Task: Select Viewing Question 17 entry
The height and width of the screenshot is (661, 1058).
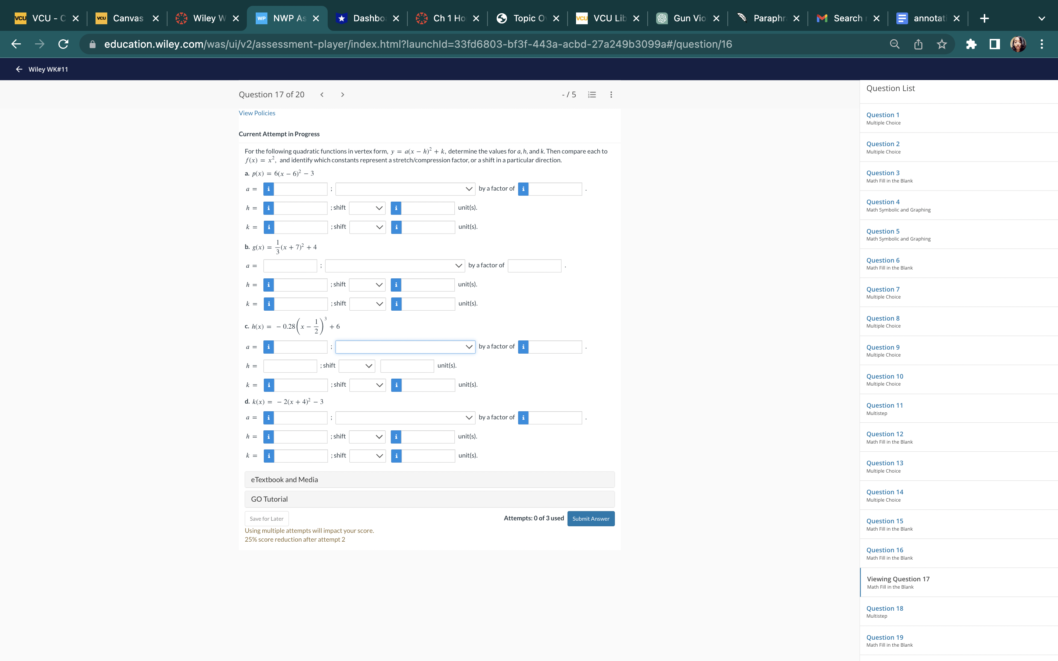Action: [x=958, y=582]
